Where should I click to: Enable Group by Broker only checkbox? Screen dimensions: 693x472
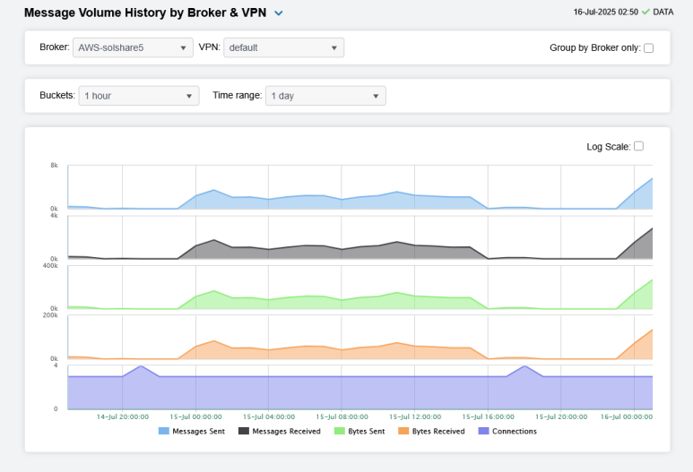pyautogui.click(x=649, y=48)
